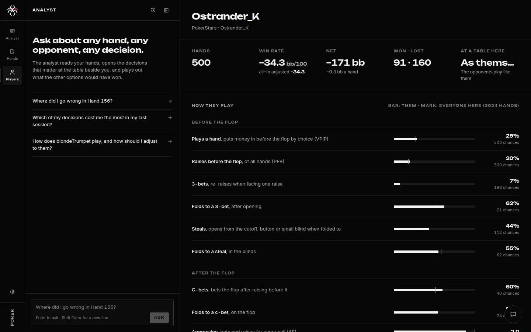
Task: Click the app logo icon
Action: coord(12,10)
